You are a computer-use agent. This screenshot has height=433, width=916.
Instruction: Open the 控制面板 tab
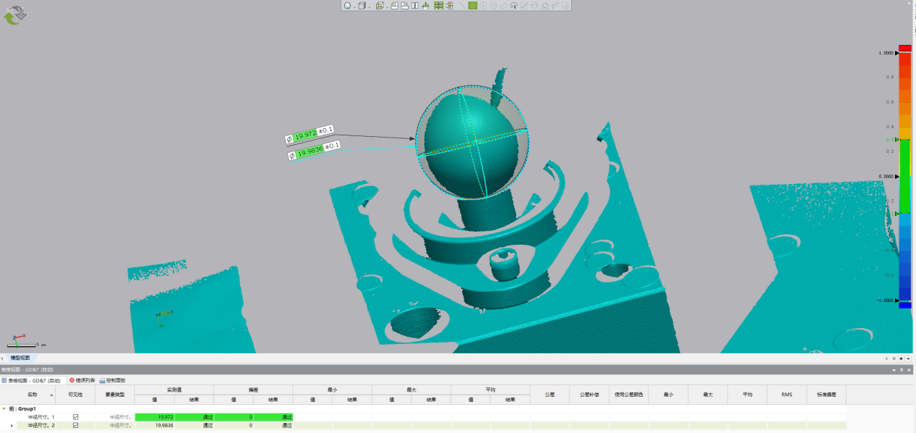[x=113, y=379]
